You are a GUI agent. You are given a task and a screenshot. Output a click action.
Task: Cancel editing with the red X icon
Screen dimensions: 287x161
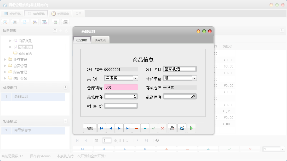pyautogui.click(x=162, y=128)
